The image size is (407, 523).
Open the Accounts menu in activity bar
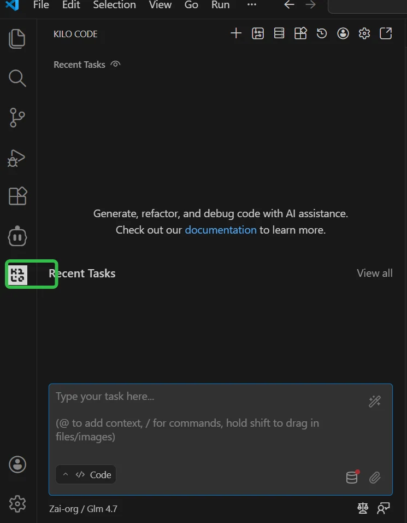(17, 464)
